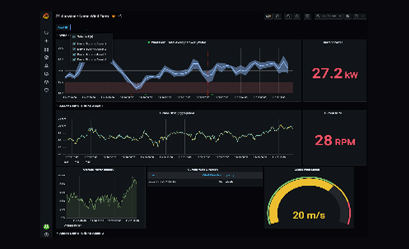Open the sidebar icon just above the shield
Image resolution: width=409 pixels, height=249 pixels.
[x=47, y=82]
